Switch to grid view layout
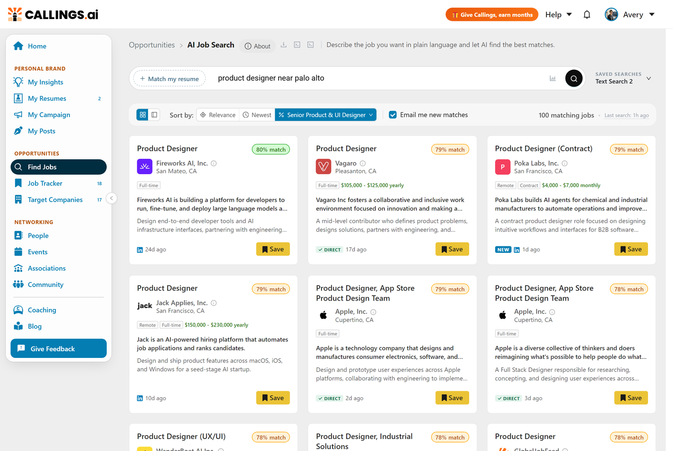The height and width of the screenshot is (451, 673). click(x=143, y=114)
